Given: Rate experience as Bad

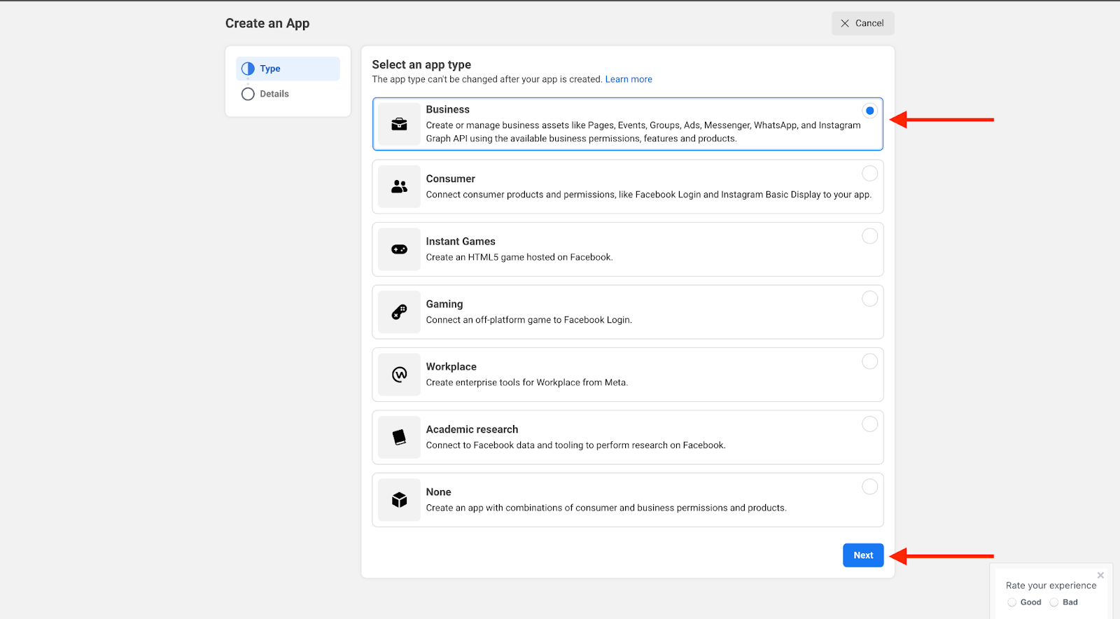Looking at the screenshot, I should point(1054,602).
